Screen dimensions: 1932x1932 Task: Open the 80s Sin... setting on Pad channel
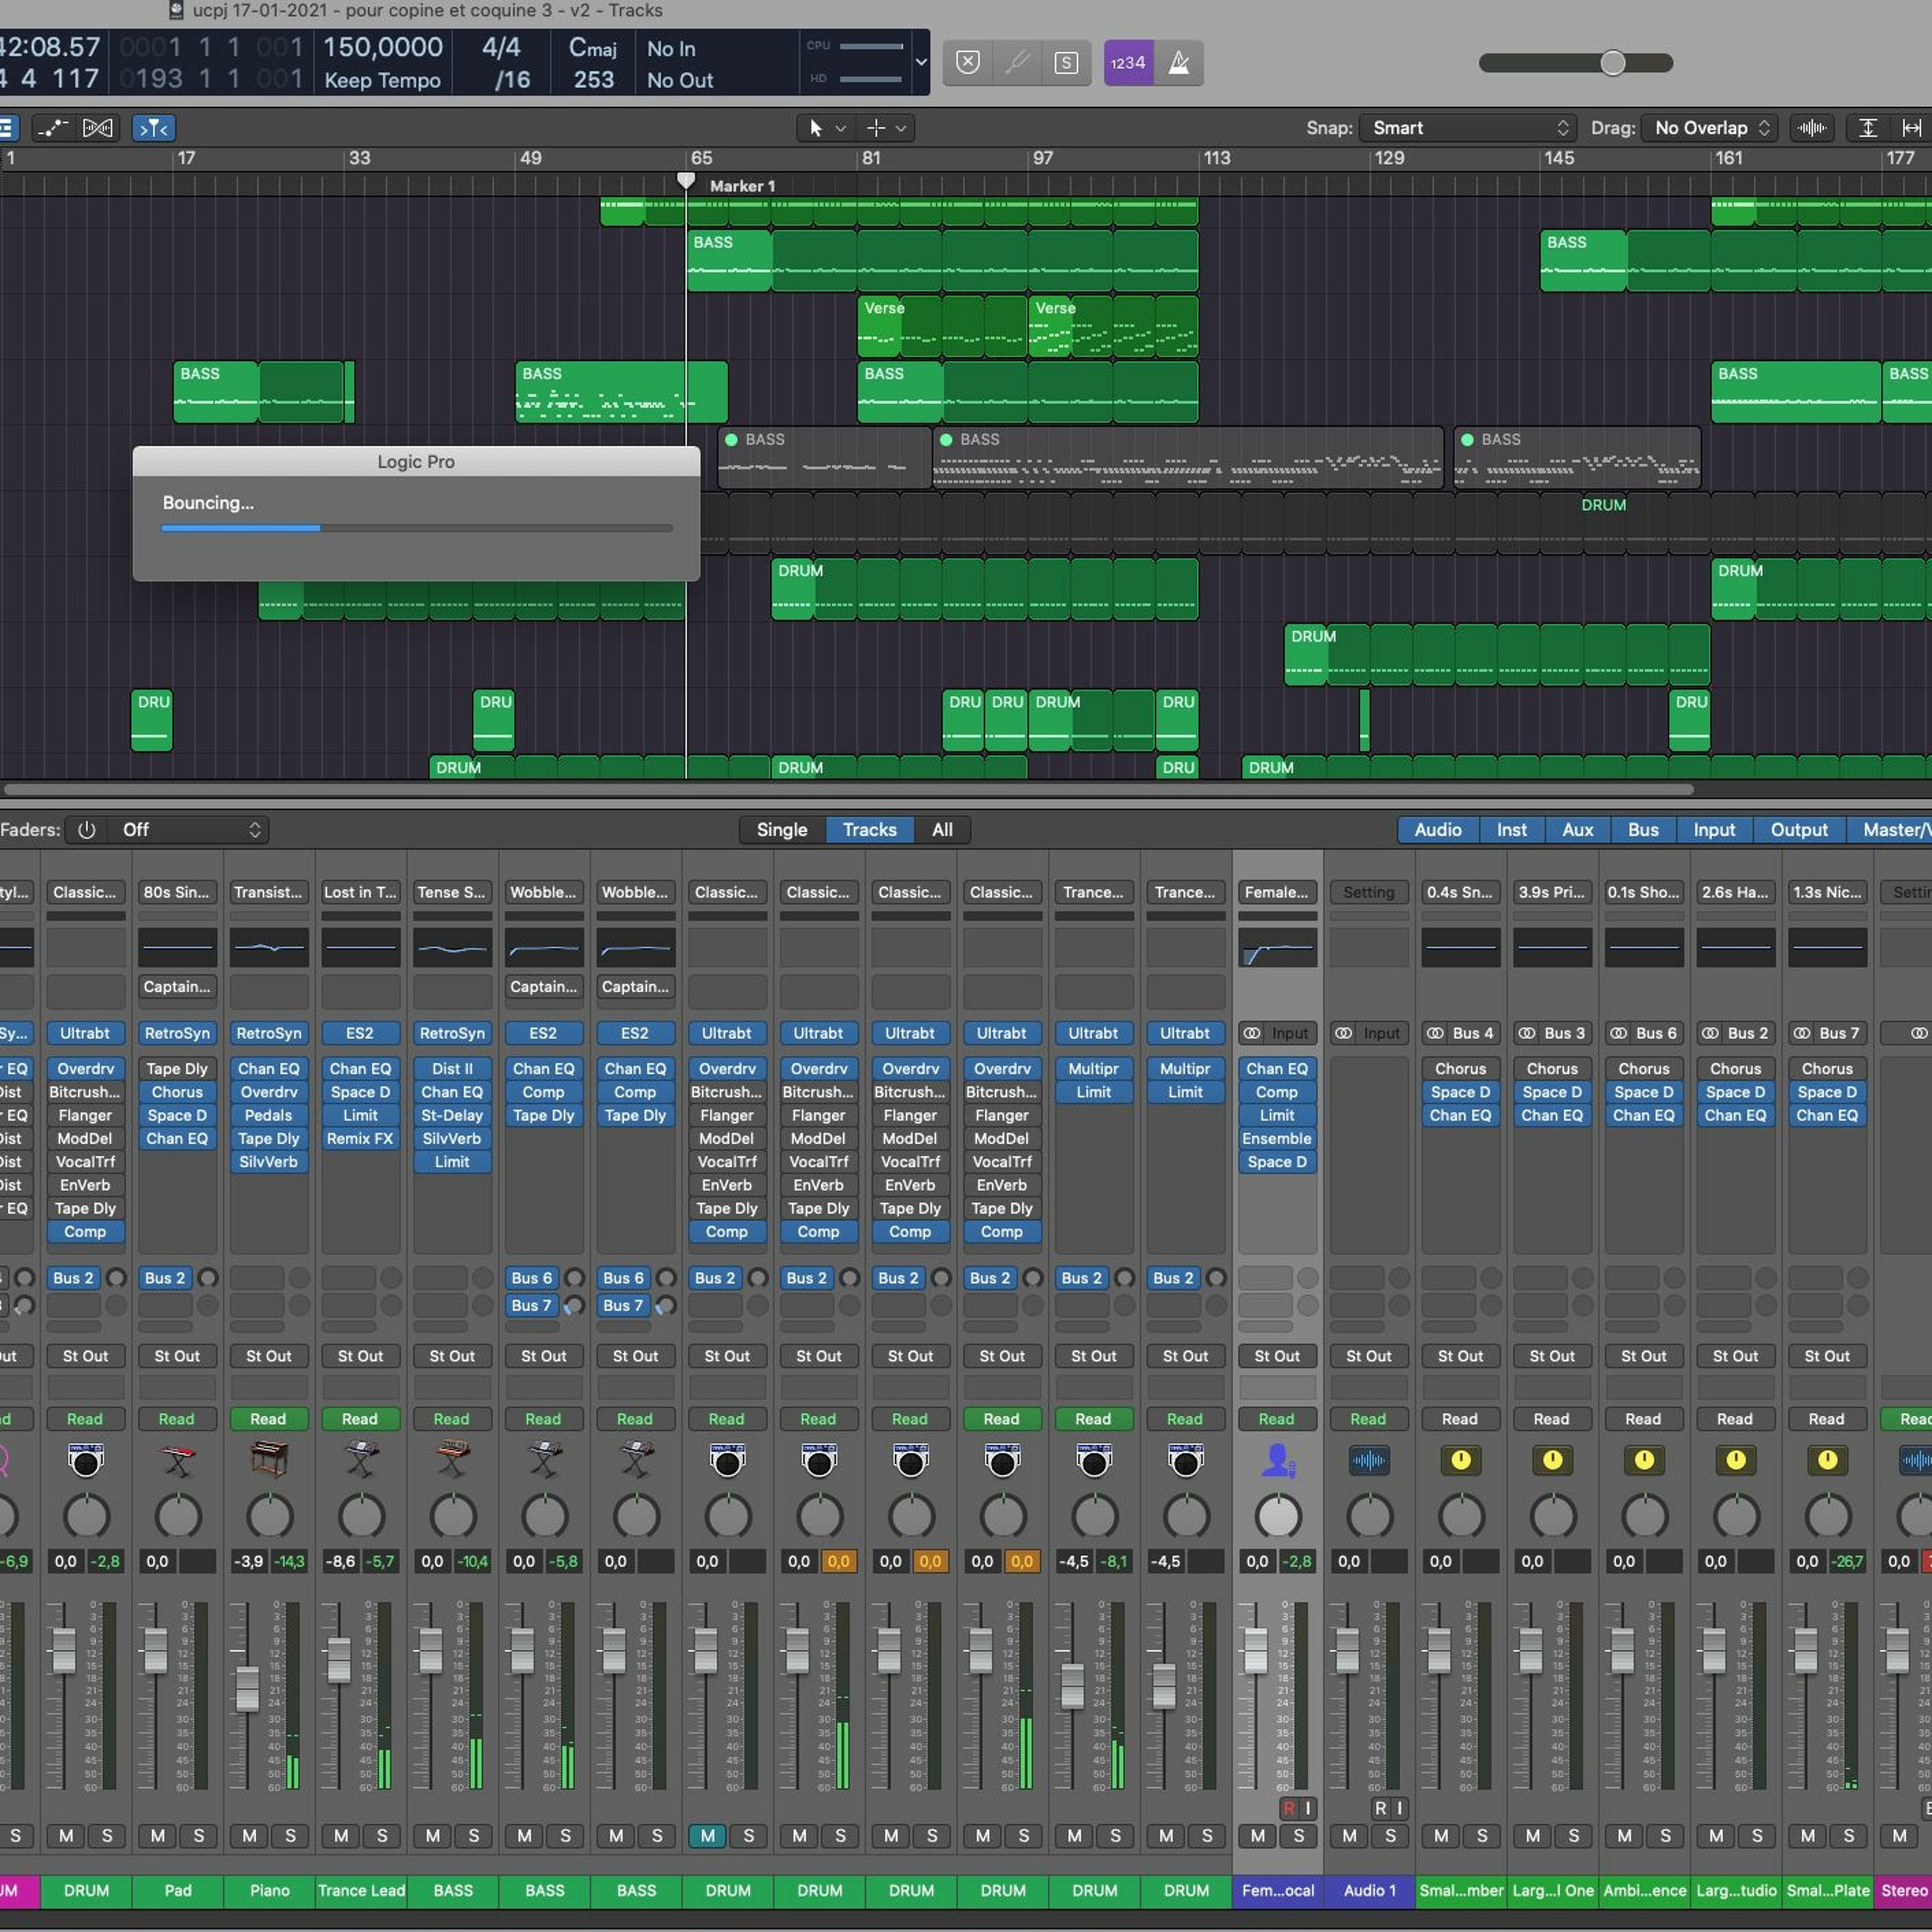click(x=177, y=892)
